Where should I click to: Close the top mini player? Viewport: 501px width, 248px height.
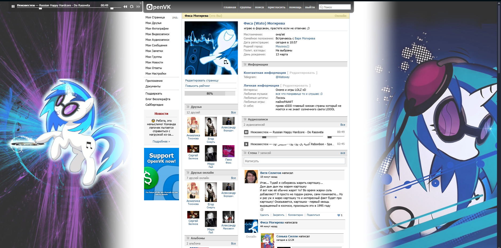point(141,3)
